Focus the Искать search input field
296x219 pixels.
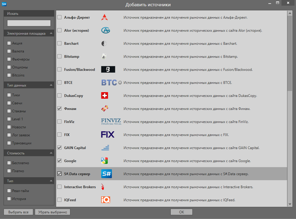coord(29,23)
